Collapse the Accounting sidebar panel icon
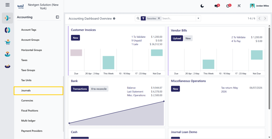Image resolution: width=272 pixels, height=139 pixels. (57, 17)
